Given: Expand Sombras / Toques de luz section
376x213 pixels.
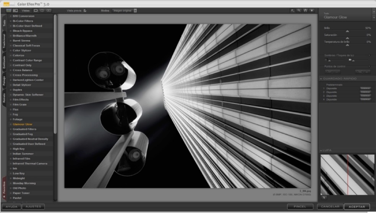Looking at the screenshot, I should 369,55.
